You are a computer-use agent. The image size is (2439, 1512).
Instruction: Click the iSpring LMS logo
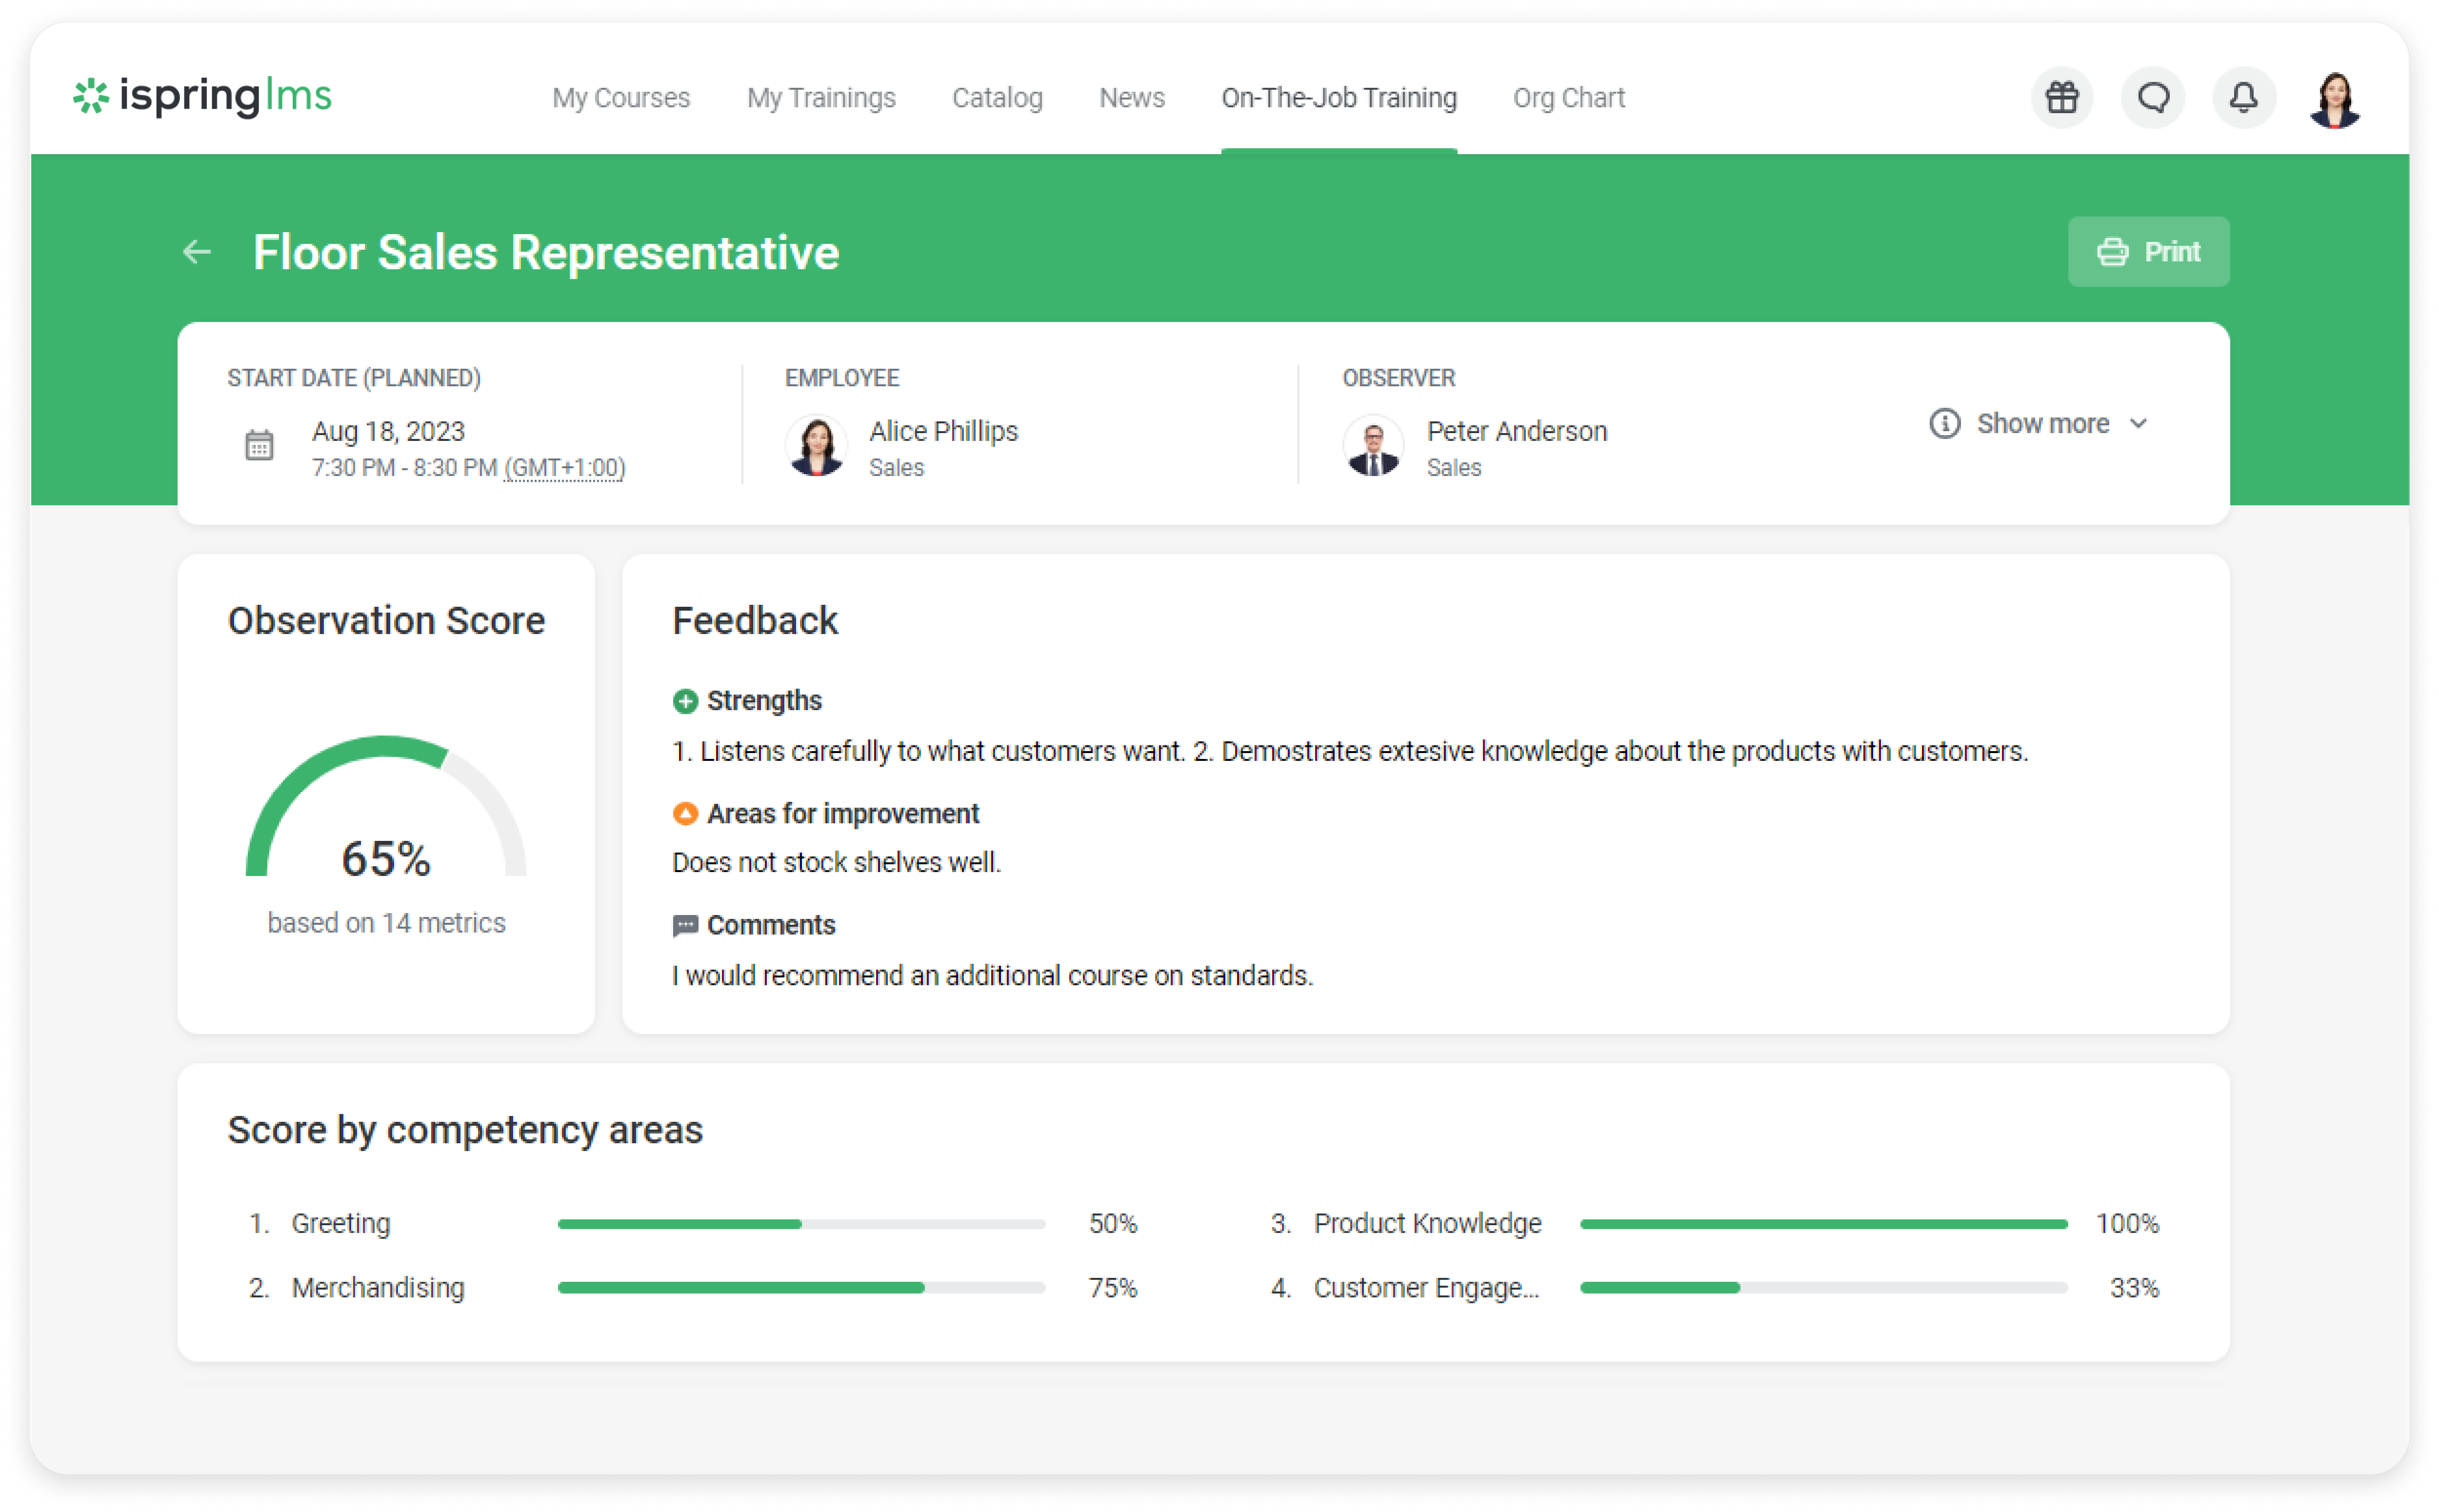click(203, 96)
